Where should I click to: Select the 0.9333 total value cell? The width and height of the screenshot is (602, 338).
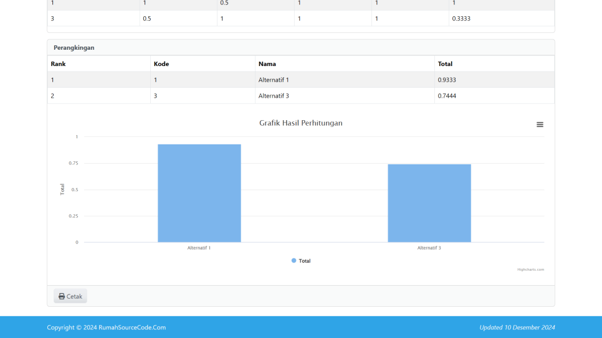click(x=447, y=80)
